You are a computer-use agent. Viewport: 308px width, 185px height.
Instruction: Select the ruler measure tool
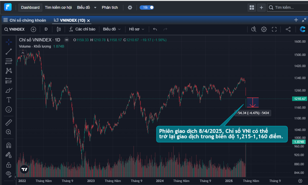[x=9, y=122]
